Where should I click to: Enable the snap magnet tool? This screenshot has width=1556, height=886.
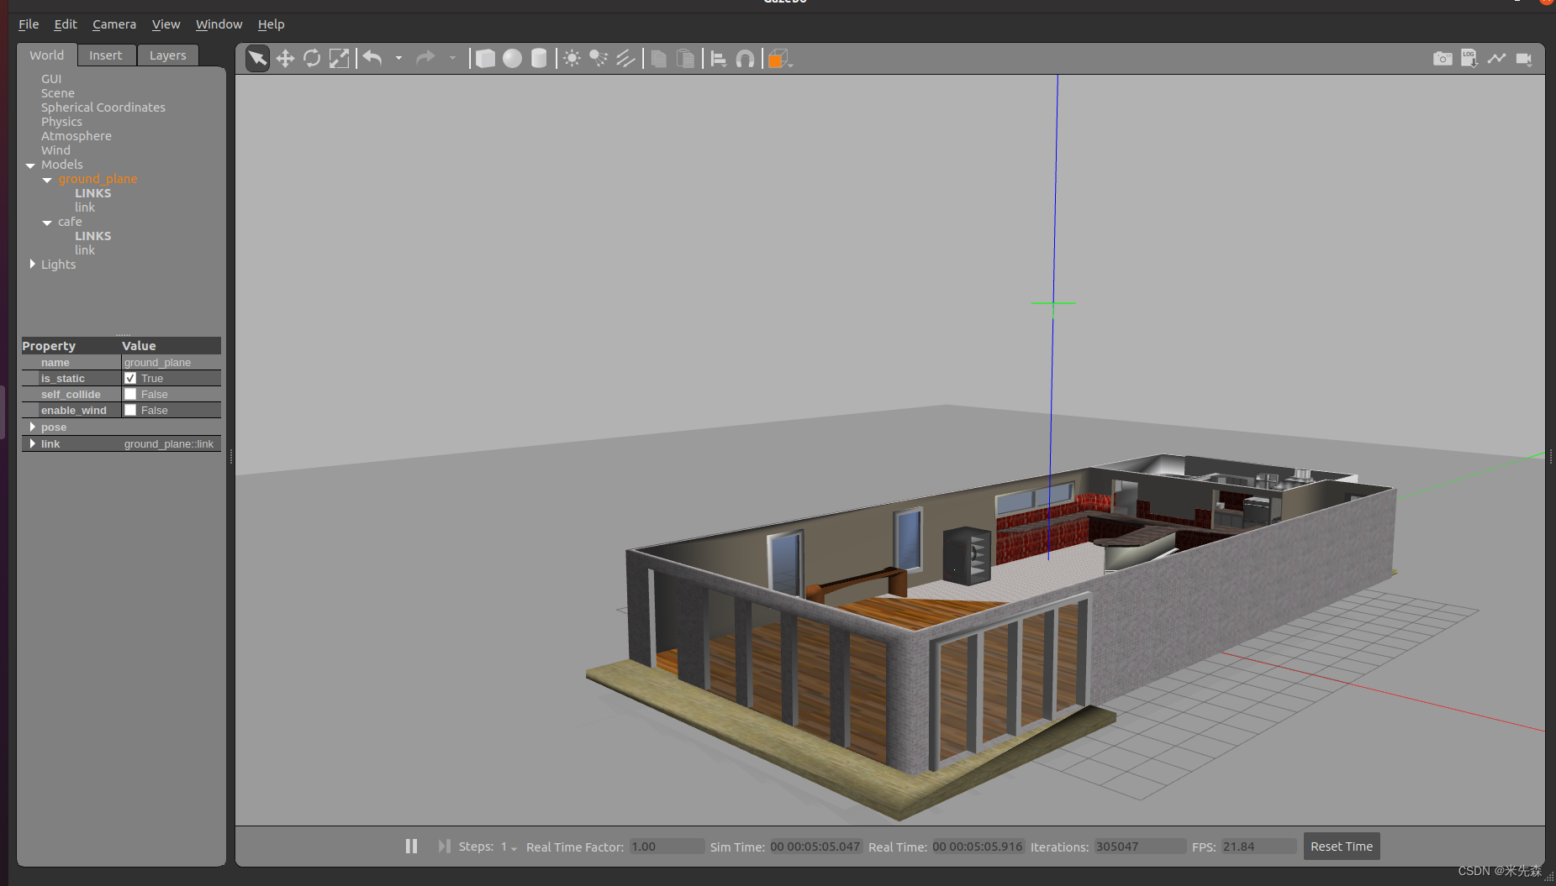(745, 58)
